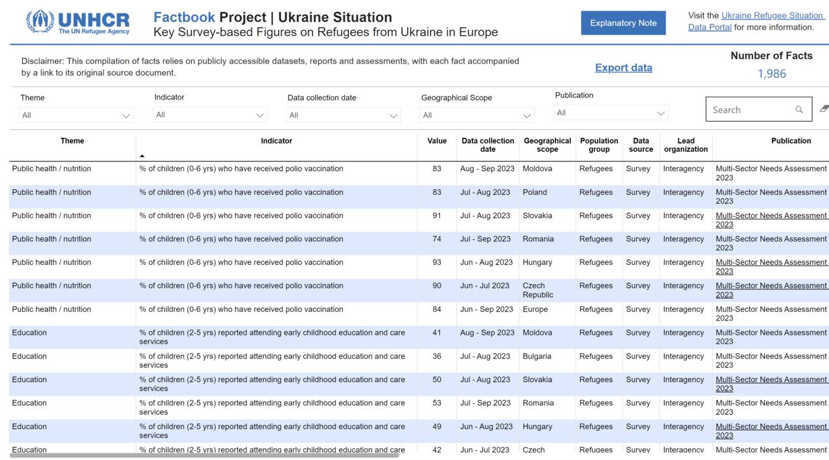The width and height of the screenshot is (829, 460).
Task: Open Multi-Sector Needs Assessment link in Hungary polio row
Action: [x=771, y=267]
